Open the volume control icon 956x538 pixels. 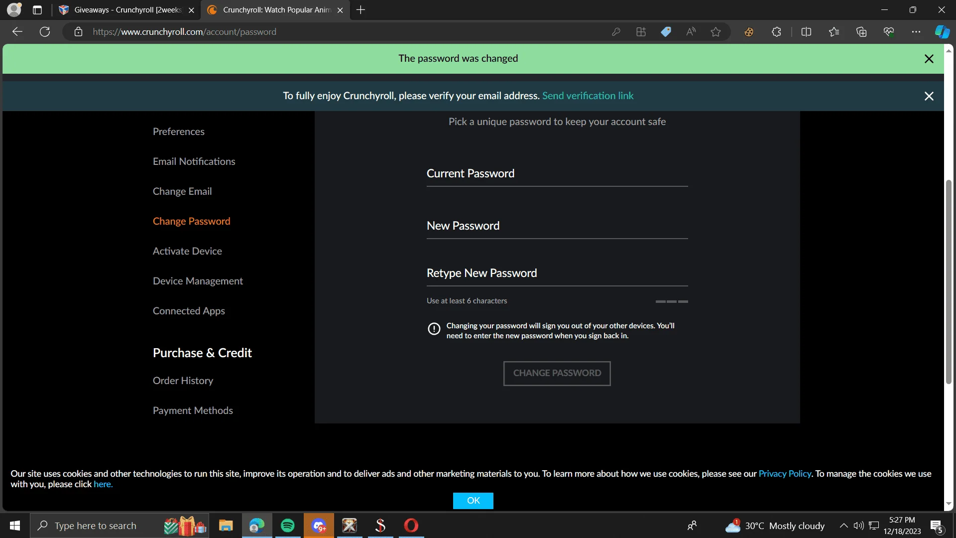(x=858, y=526)
